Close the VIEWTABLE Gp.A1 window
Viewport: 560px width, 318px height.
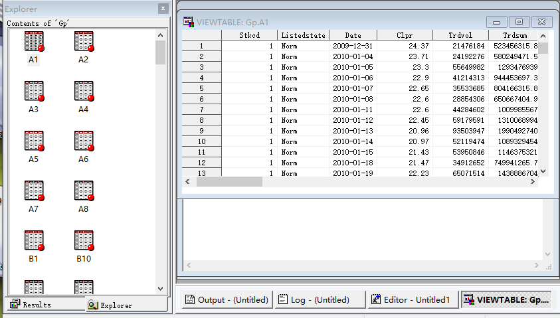coord(541,22)
